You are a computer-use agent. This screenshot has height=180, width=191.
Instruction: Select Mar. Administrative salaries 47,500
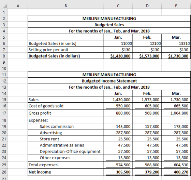coord(176,145)
